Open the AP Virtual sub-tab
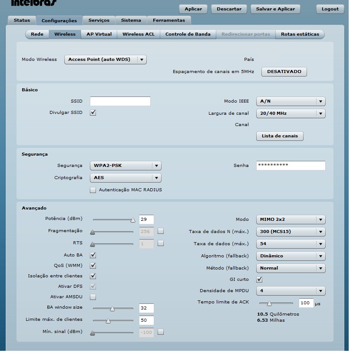The width and height of the screenshot is (350, 353). point(99,34)
